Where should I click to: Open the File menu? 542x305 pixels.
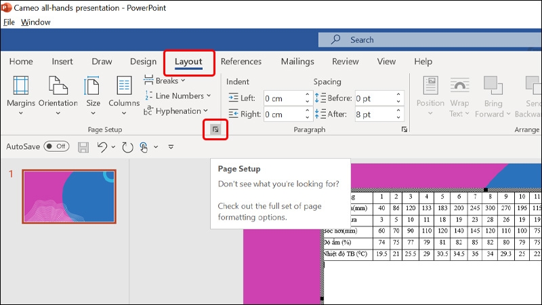(x=9, y=22)
